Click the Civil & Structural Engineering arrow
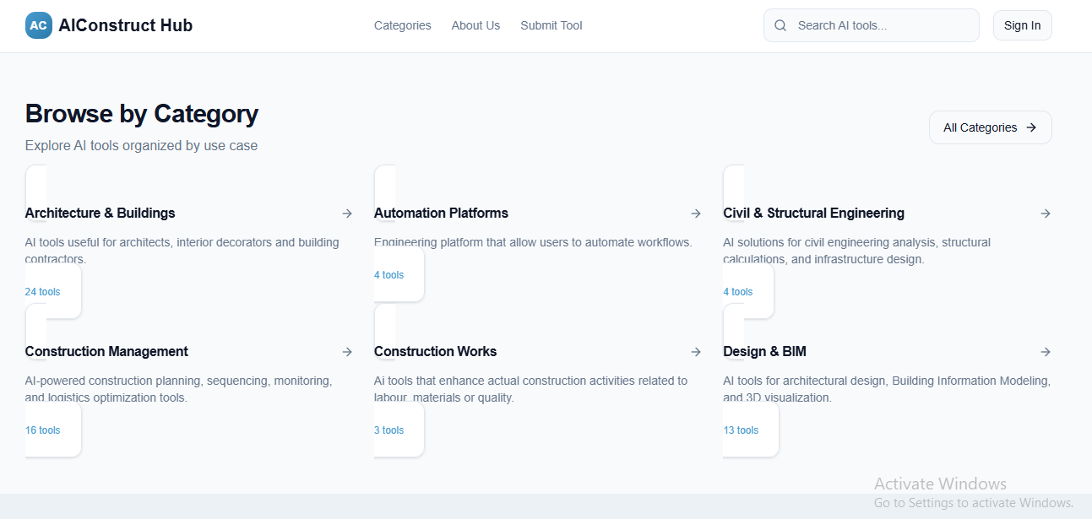The height and width of the screenshot is (519, 1092). 1046,214
